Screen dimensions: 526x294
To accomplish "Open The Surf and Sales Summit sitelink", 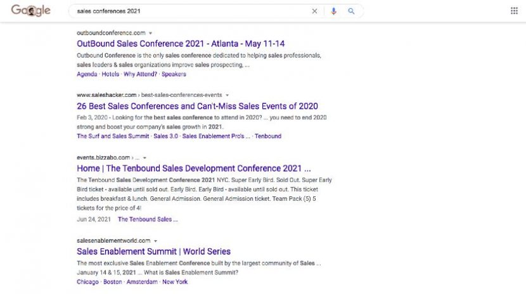I will pyautogui.click(x=113, y=136).
